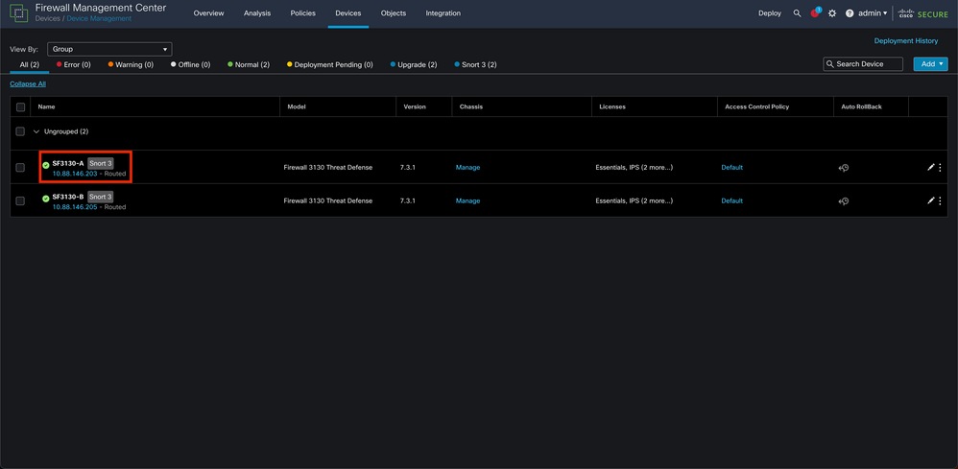Filter by the Snort 3 (2) tab
958x469 pixels.
pyautogui.click(x=475, y=64)
